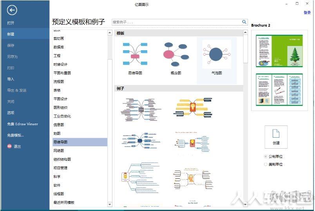Open the gray-centered mind map example
Image resolution: width=315 pixels, height=211 pixels.
[141, 110]
